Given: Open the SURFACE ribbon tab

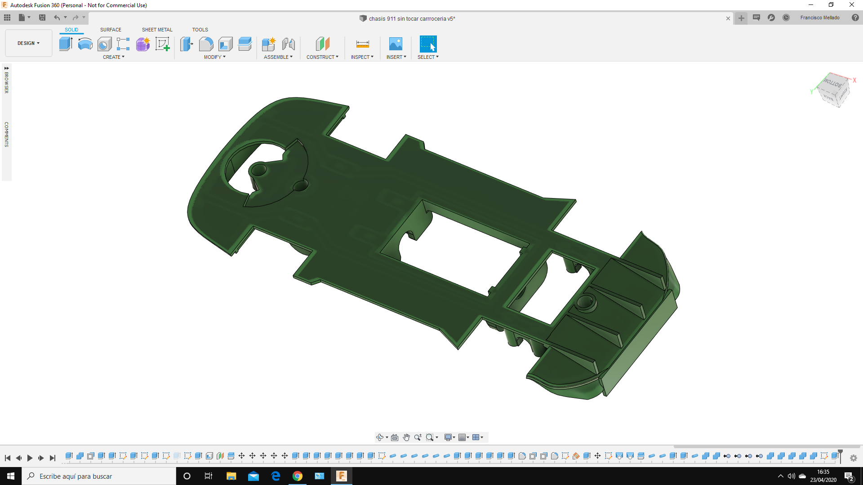Looking at the screenshot, I should pos(111,29).
